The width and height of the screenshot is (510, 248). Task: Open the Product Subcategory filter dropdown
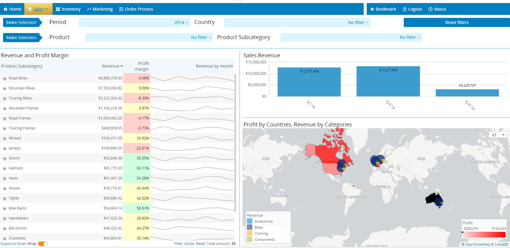click(x=351, y=37)
